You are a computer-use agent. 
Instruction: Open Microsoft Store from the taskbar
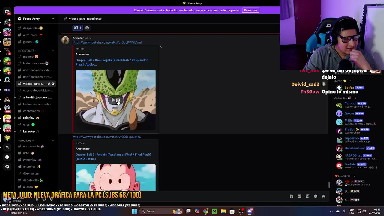pyautogui.click(x=232, y=211)
